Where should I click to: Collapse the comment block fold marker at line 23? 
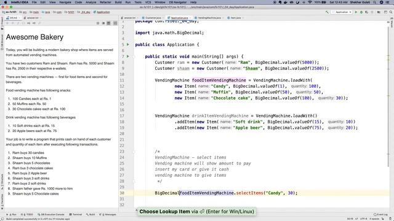pos(134,152)
